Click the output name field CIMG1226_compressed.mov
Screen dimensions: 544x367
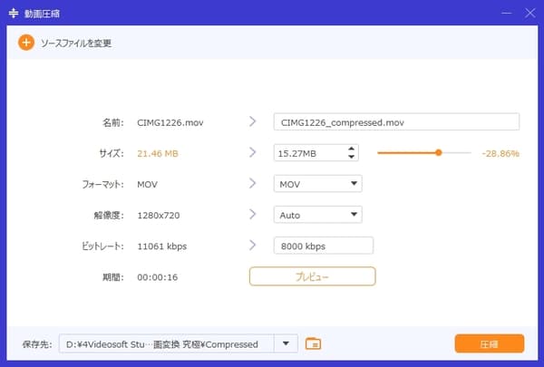coord(396,122)
